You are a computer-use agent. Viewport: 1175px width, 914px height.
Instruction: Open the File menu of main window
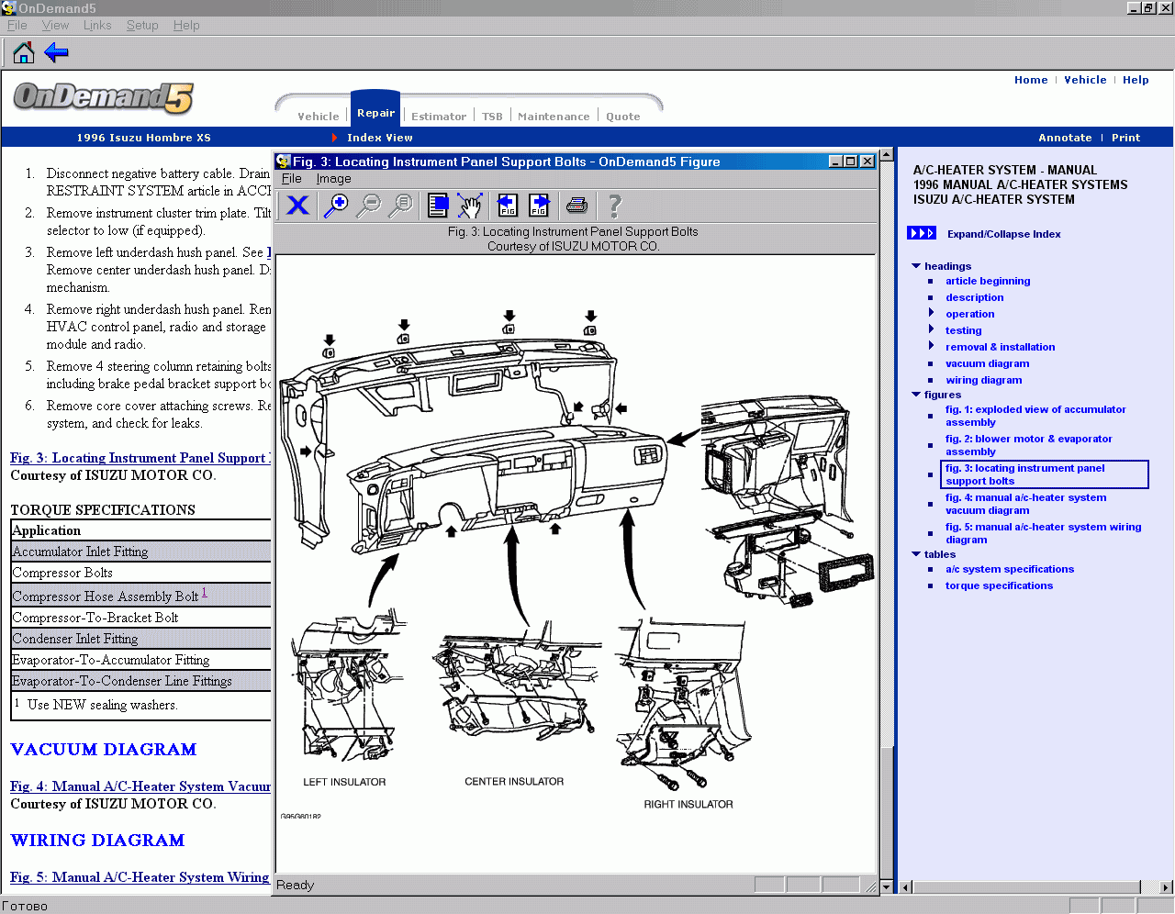click(x=17, y=25)
